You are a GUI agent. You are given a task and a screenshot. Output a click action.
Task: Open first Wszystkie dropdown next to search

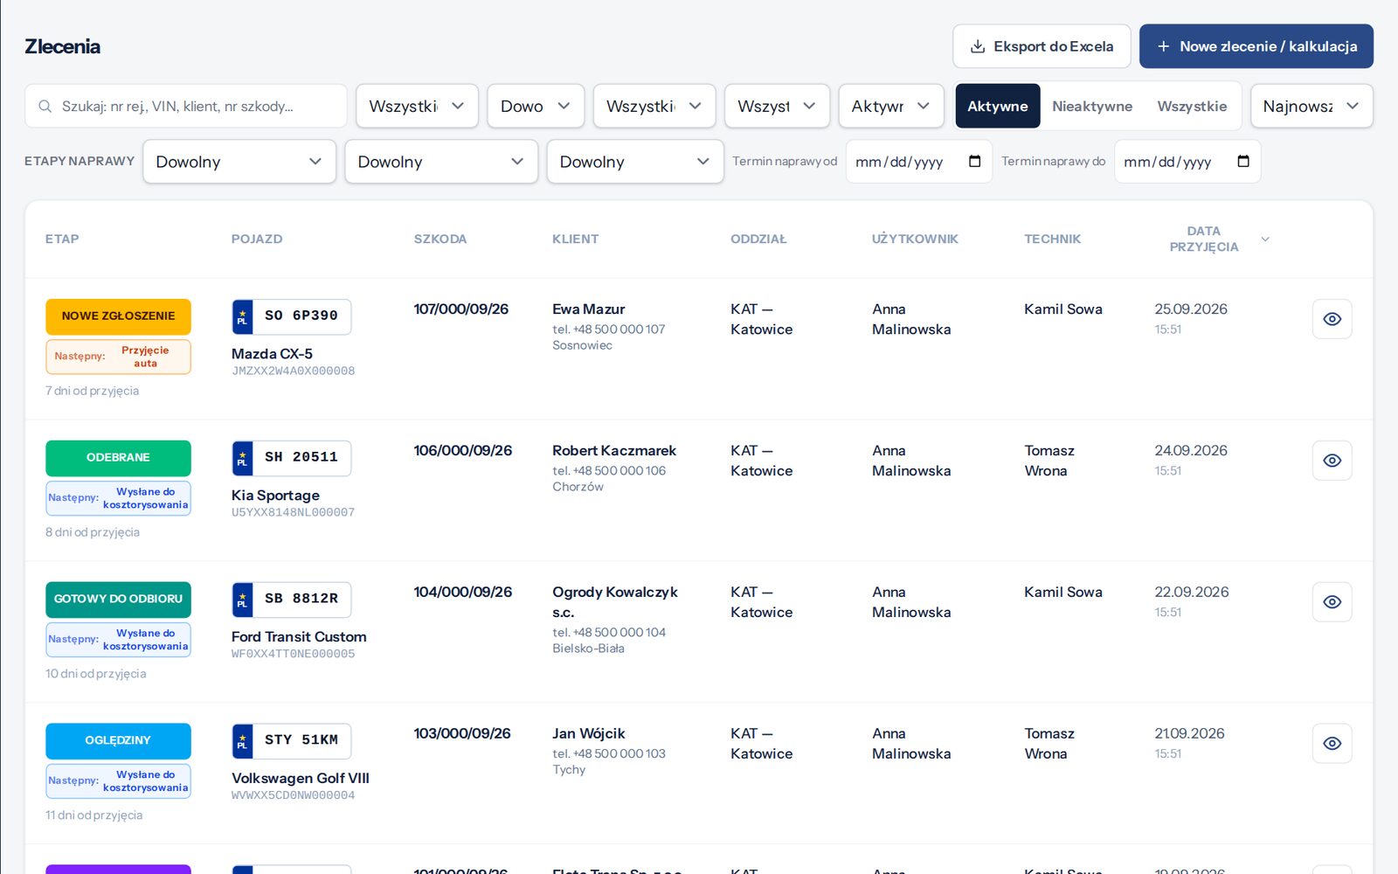[417, 107]
